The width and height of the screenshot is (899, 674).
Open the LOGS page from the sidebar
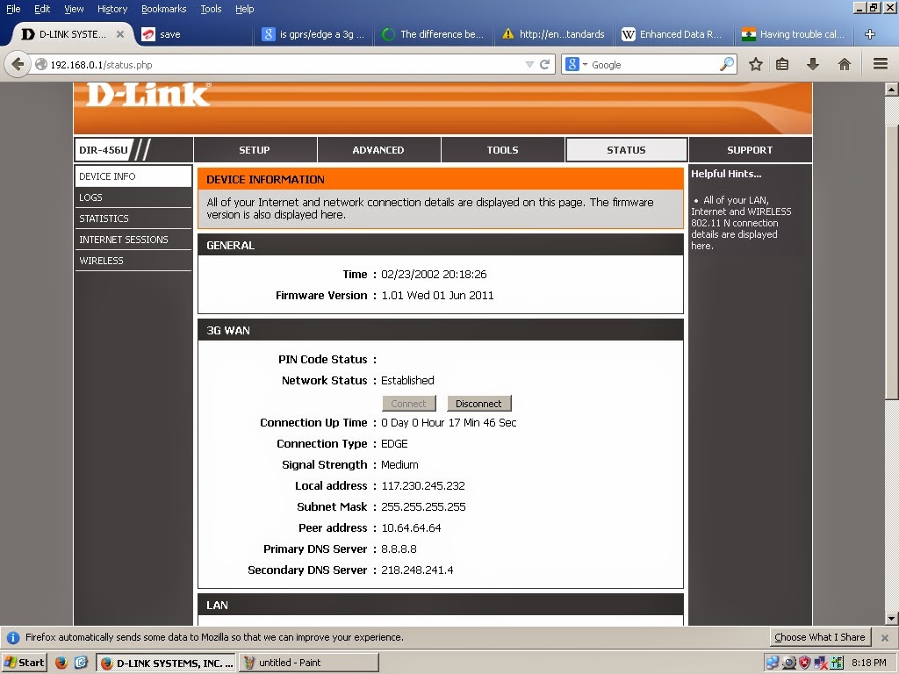click(x=90, y=197)
